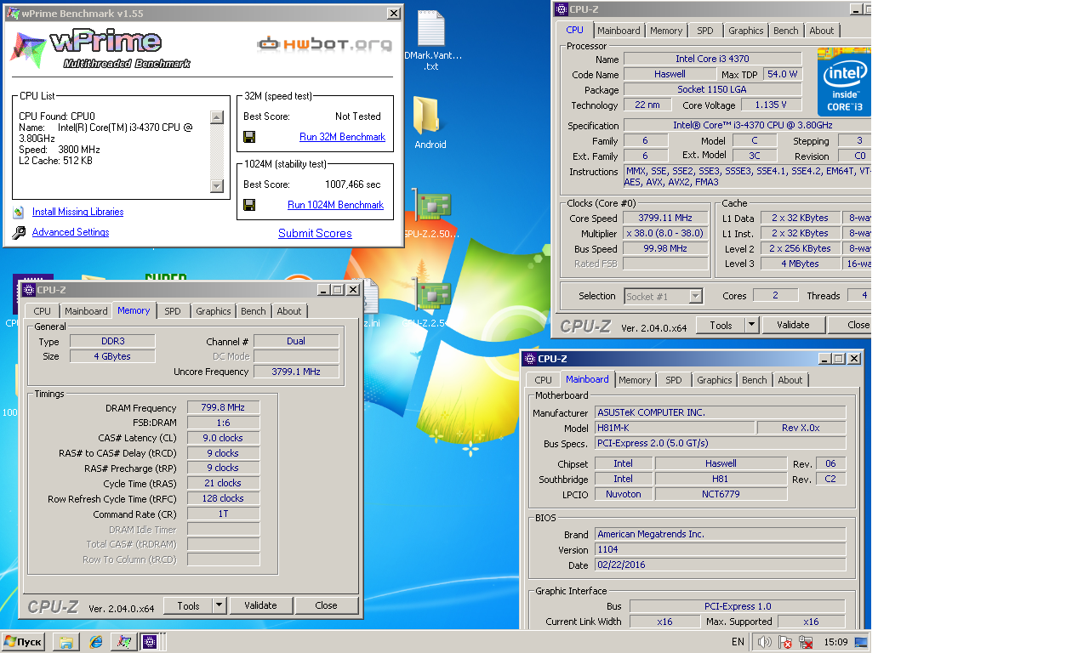Open the Advanced Settings link
Image resolution: width=1089 pixels, height=653 pixels.
coord(71,232)
